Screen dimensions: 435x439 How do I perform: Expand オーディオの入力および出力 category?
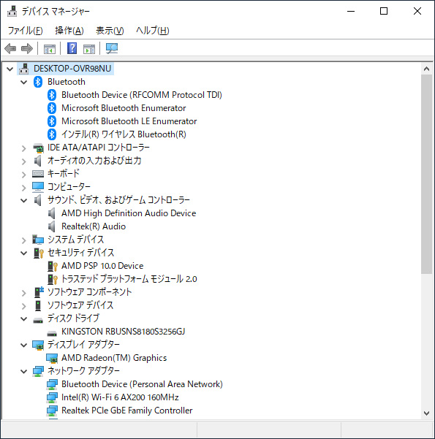click(x=24, y=161)
